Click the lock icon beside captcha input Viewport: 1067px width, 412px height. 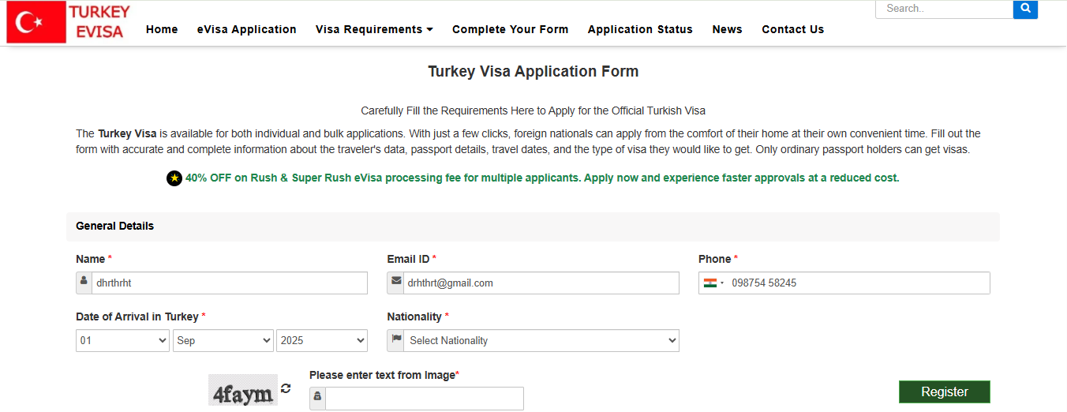(x=317, y=398)
